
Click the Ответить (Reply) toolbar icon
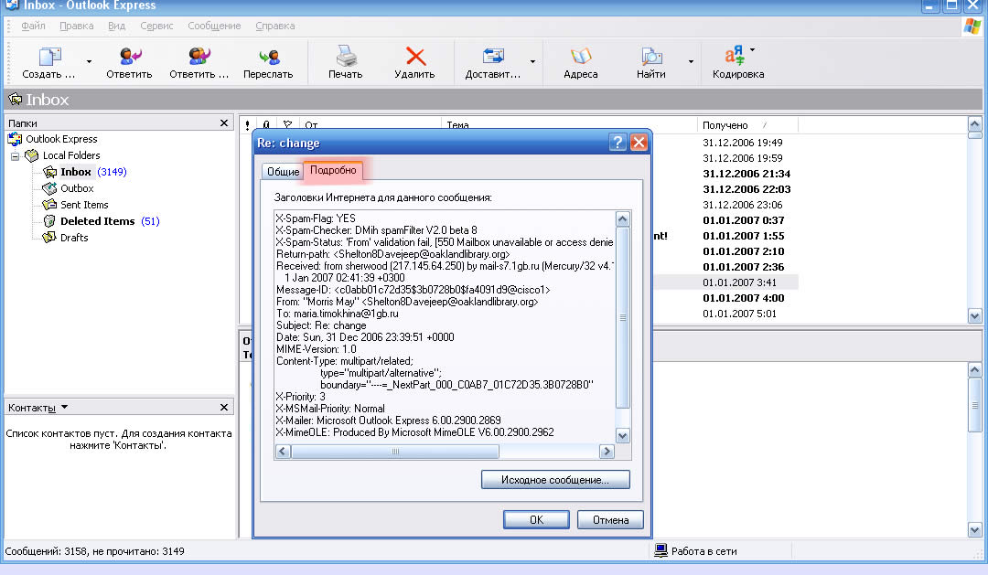tap(129, 57)
